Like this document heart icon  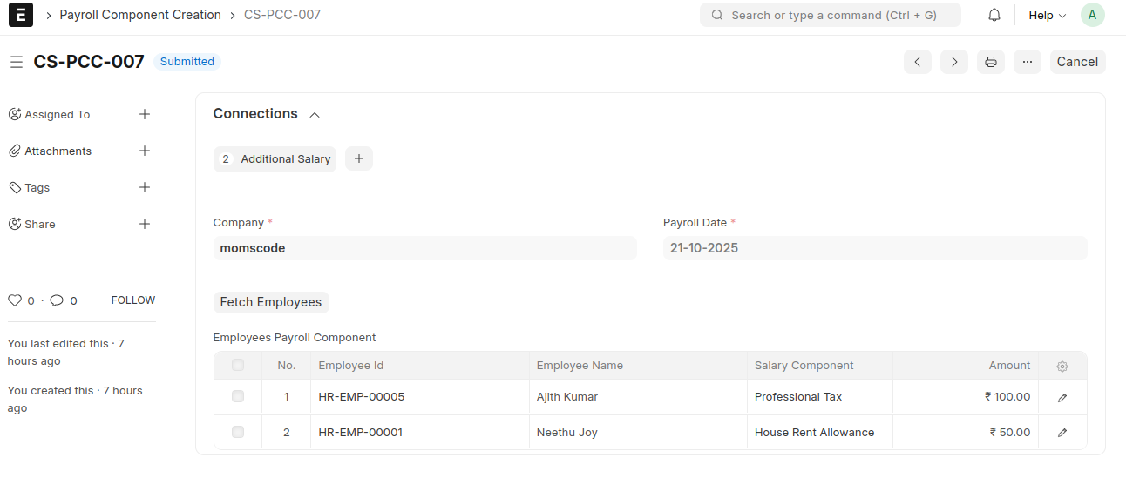(x=15, y=300)
